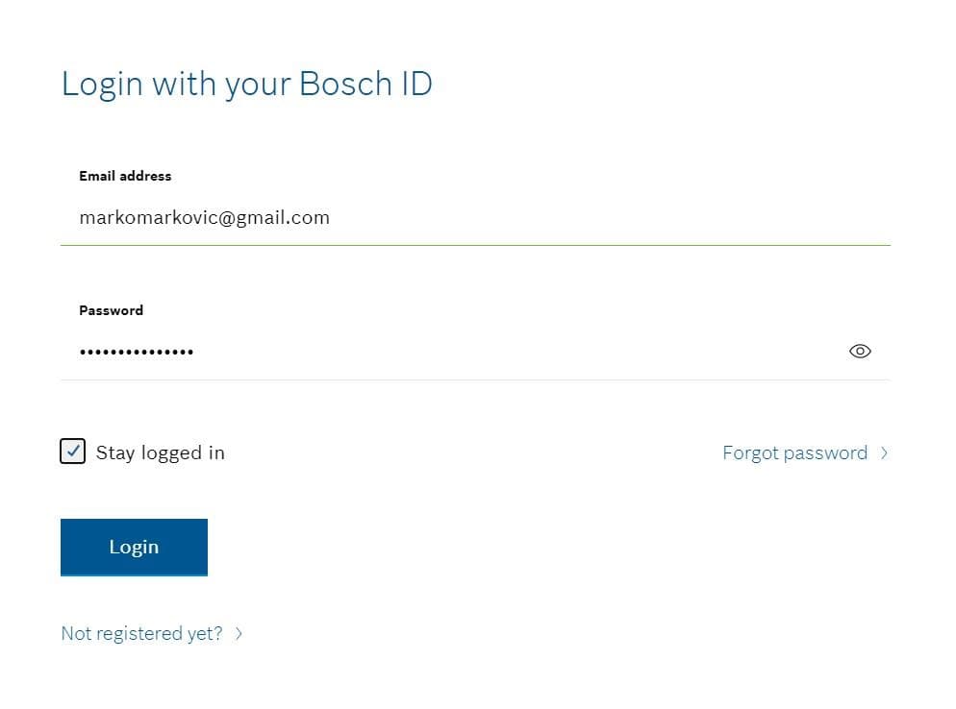Toggle password visibility icon in Password row

pos(860,352)
